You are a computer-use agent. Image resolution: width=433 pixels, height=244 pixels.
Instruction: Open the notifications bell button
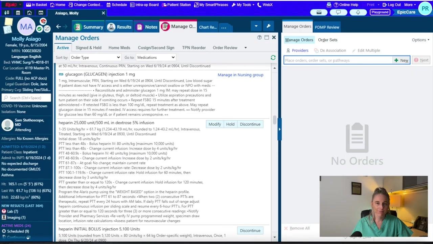358,12
